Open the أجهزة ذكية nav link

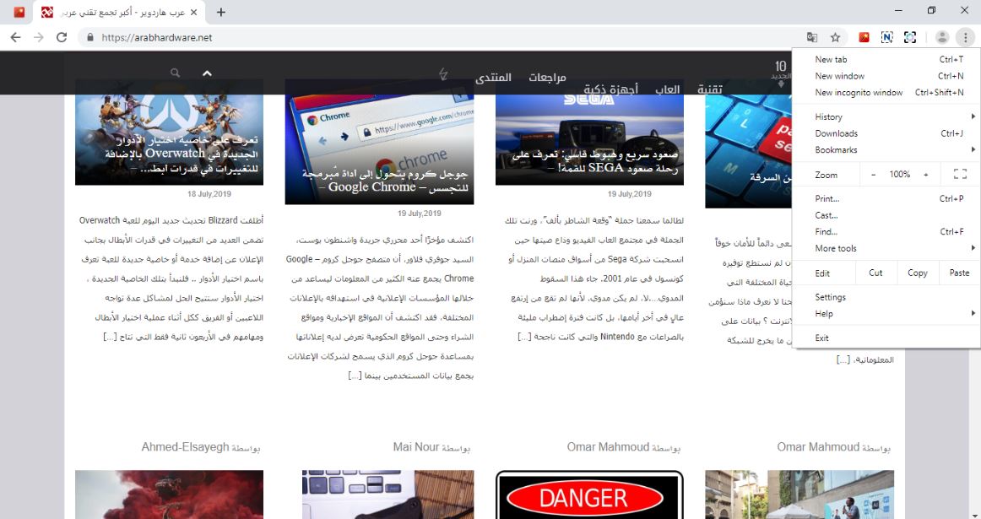[610, 89]
